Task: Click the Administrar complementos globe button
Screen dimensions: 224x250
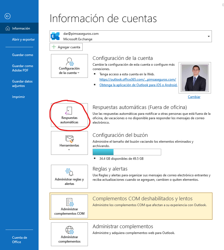Action: 69,234
